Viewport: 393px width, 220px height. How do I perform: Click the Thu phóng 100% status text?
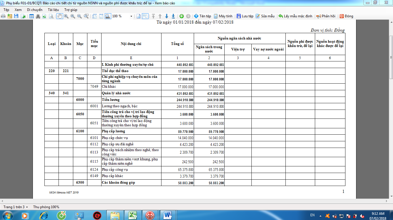point(46,207)
